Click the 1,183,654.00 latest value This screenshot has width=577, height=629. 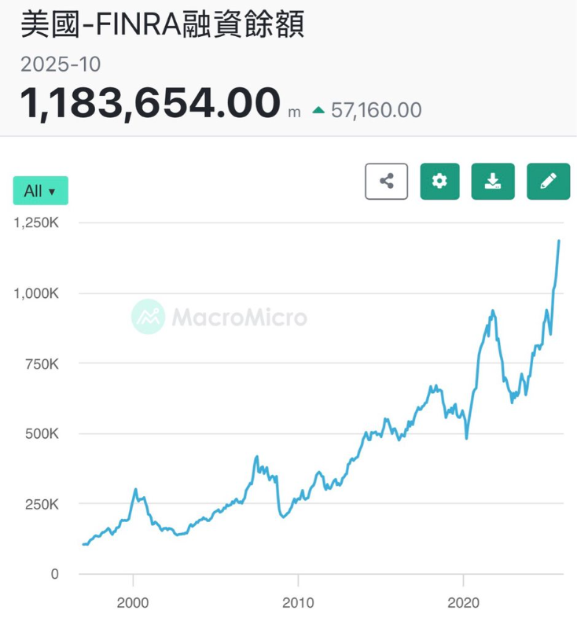pyautogui.click(x=150, y=105)
